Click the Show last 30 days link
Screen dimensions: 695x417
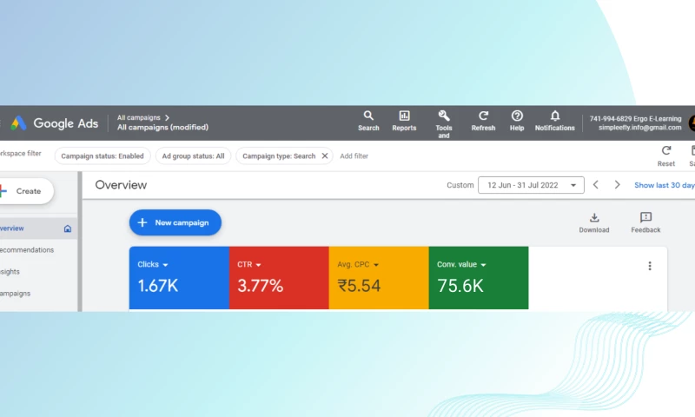pos(665,185)
